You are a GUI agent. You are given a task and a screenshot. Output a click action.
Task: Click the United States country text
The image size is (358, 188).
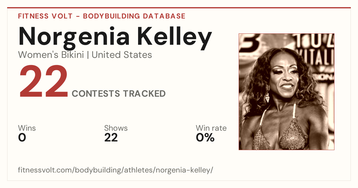point(122,55)
